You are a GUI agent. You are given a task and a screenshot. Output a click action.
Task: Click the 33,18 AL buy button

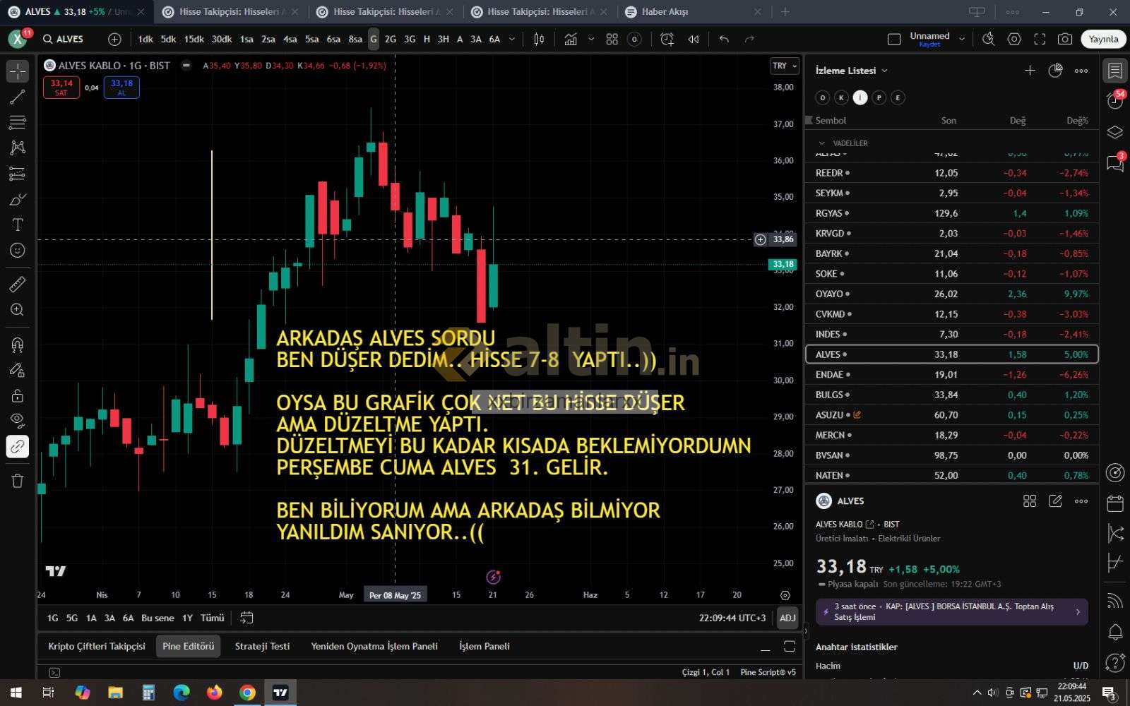121,88
